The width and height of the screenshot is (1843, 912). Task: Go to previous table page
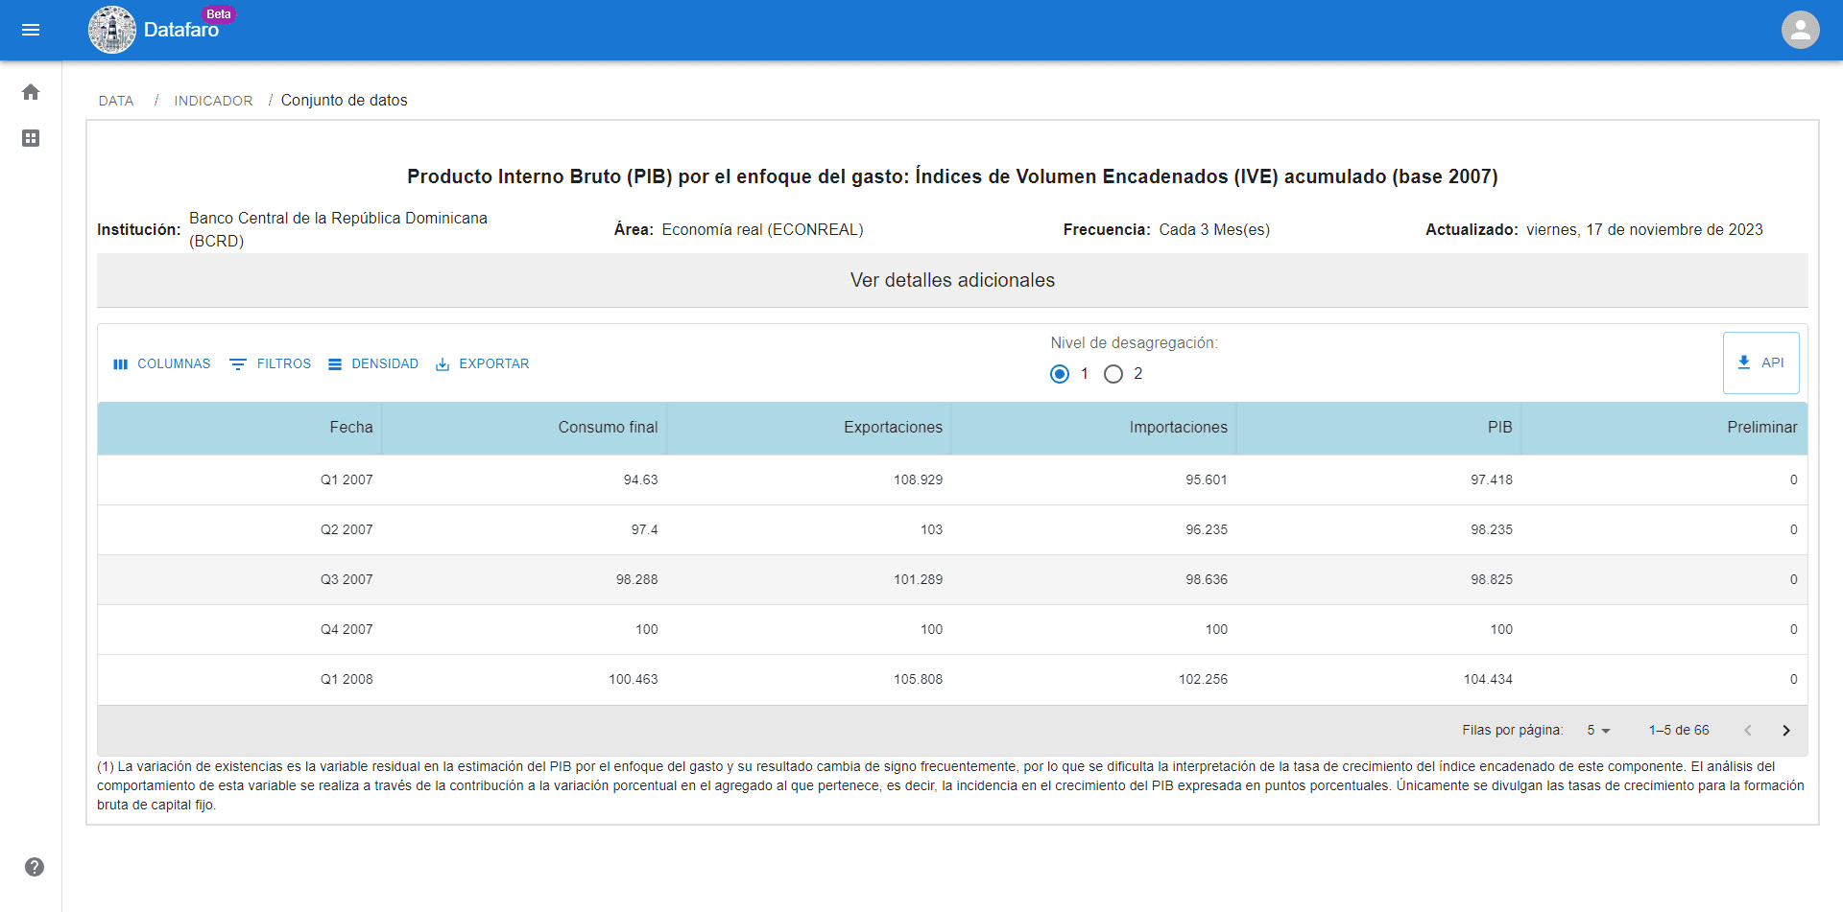tap(1748, 731)
